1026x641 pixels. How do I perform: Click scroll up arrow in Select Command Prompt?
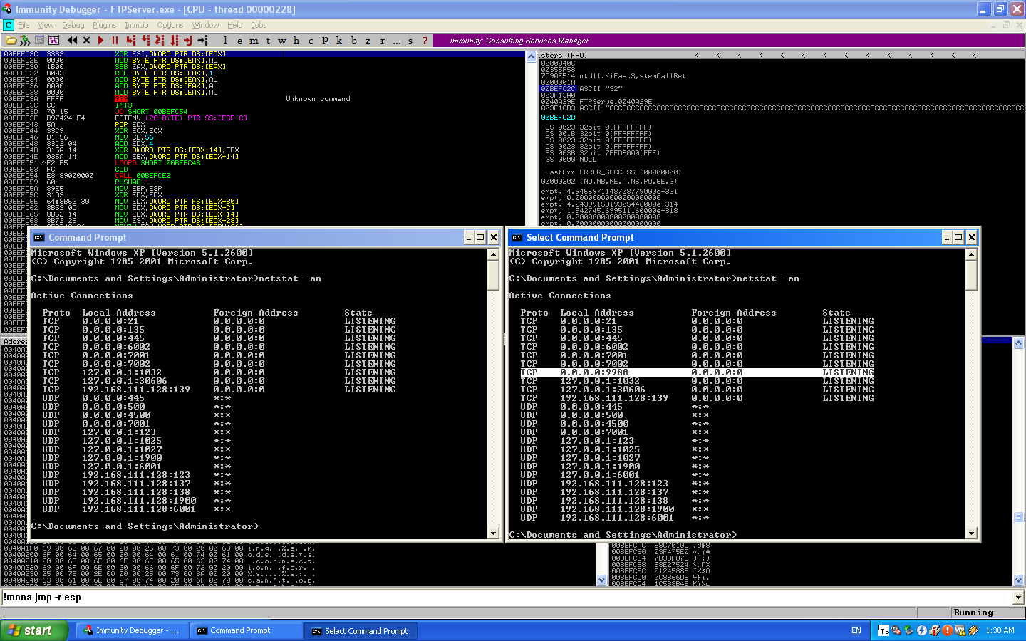pyautogui.click(x=971, y=254)
